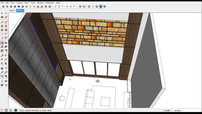
Task: Pick the Offset tool
Action: [x=6, y=51]
